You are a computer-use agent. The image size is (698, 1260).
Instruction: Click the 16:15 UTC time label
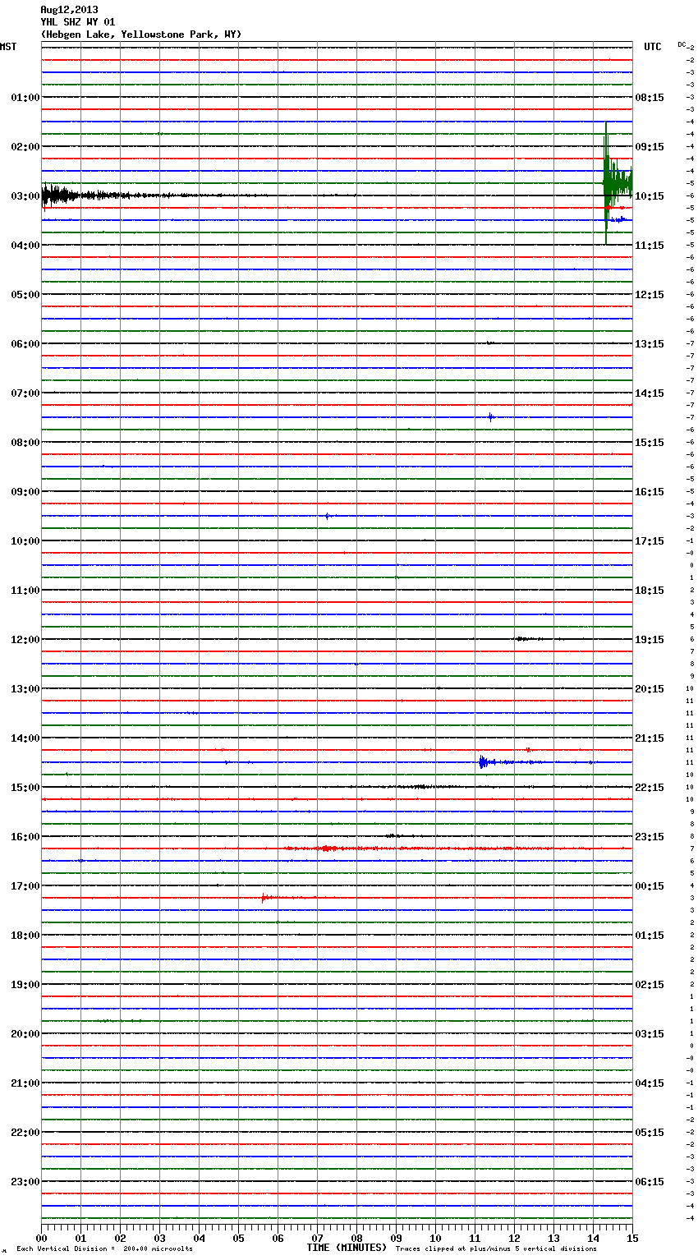[x=650, y=492]
